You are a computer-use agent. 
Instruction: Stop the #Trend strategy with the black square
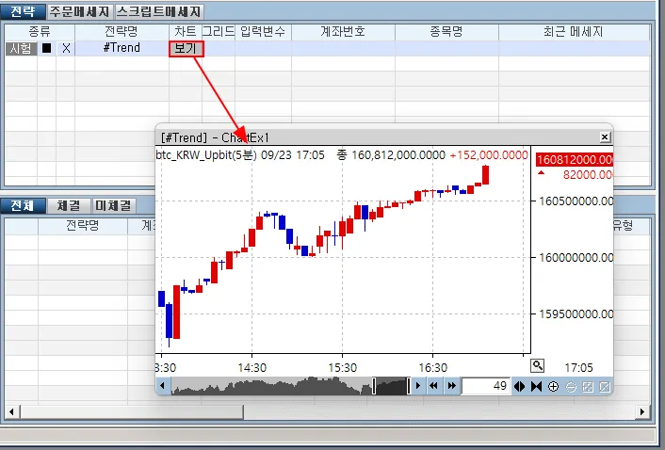click(47, 48)
